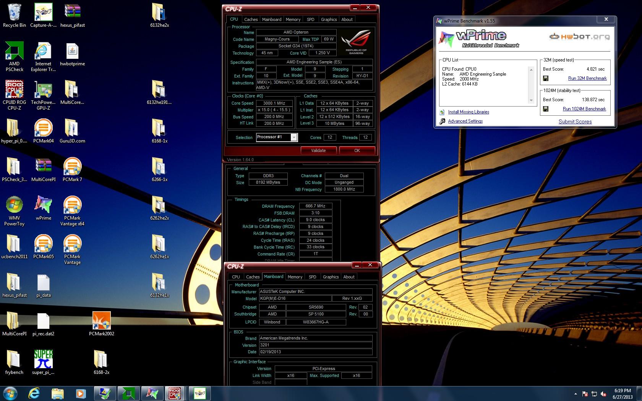Click the Windows Start button
The width and height of the screenshot is (642, 401).
tap(10, 393)
